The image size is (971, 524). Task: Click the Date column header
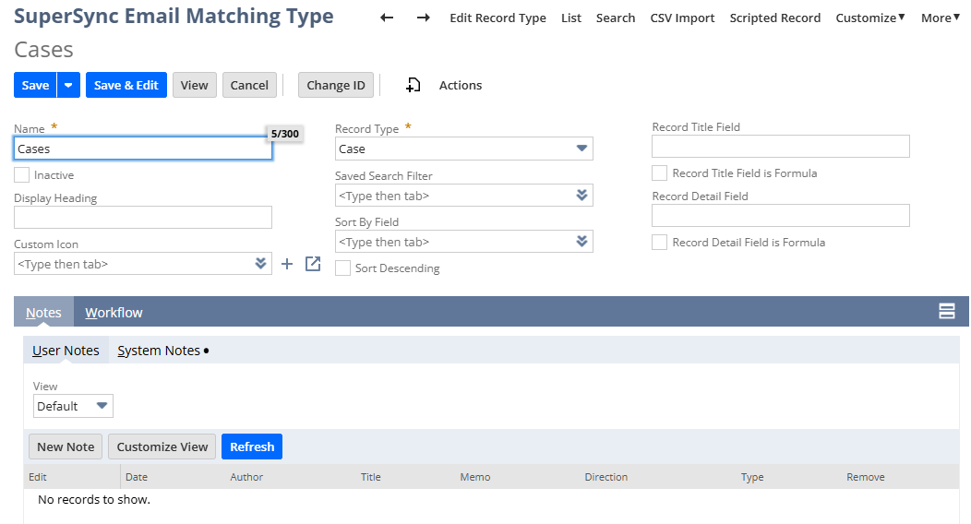point(137,477)
